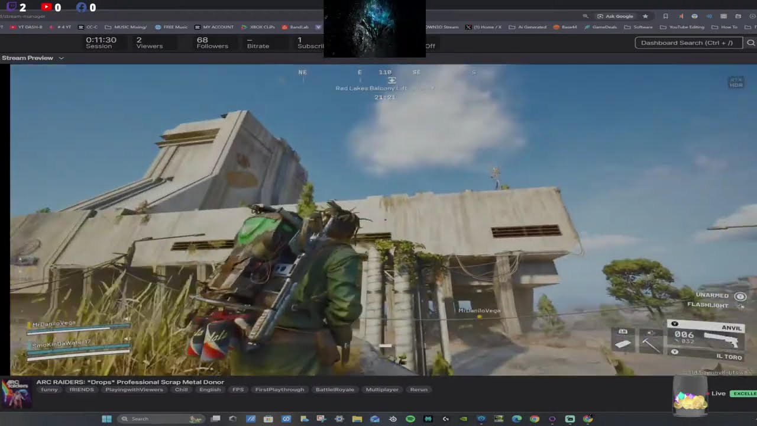Open the MY ACCOUNT bookmark

214,27
